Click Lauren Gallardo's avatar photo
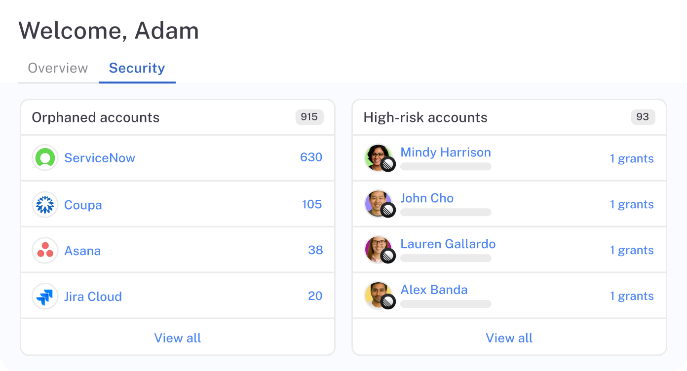This screenshot has height=371, width=687. pos(378,249)
